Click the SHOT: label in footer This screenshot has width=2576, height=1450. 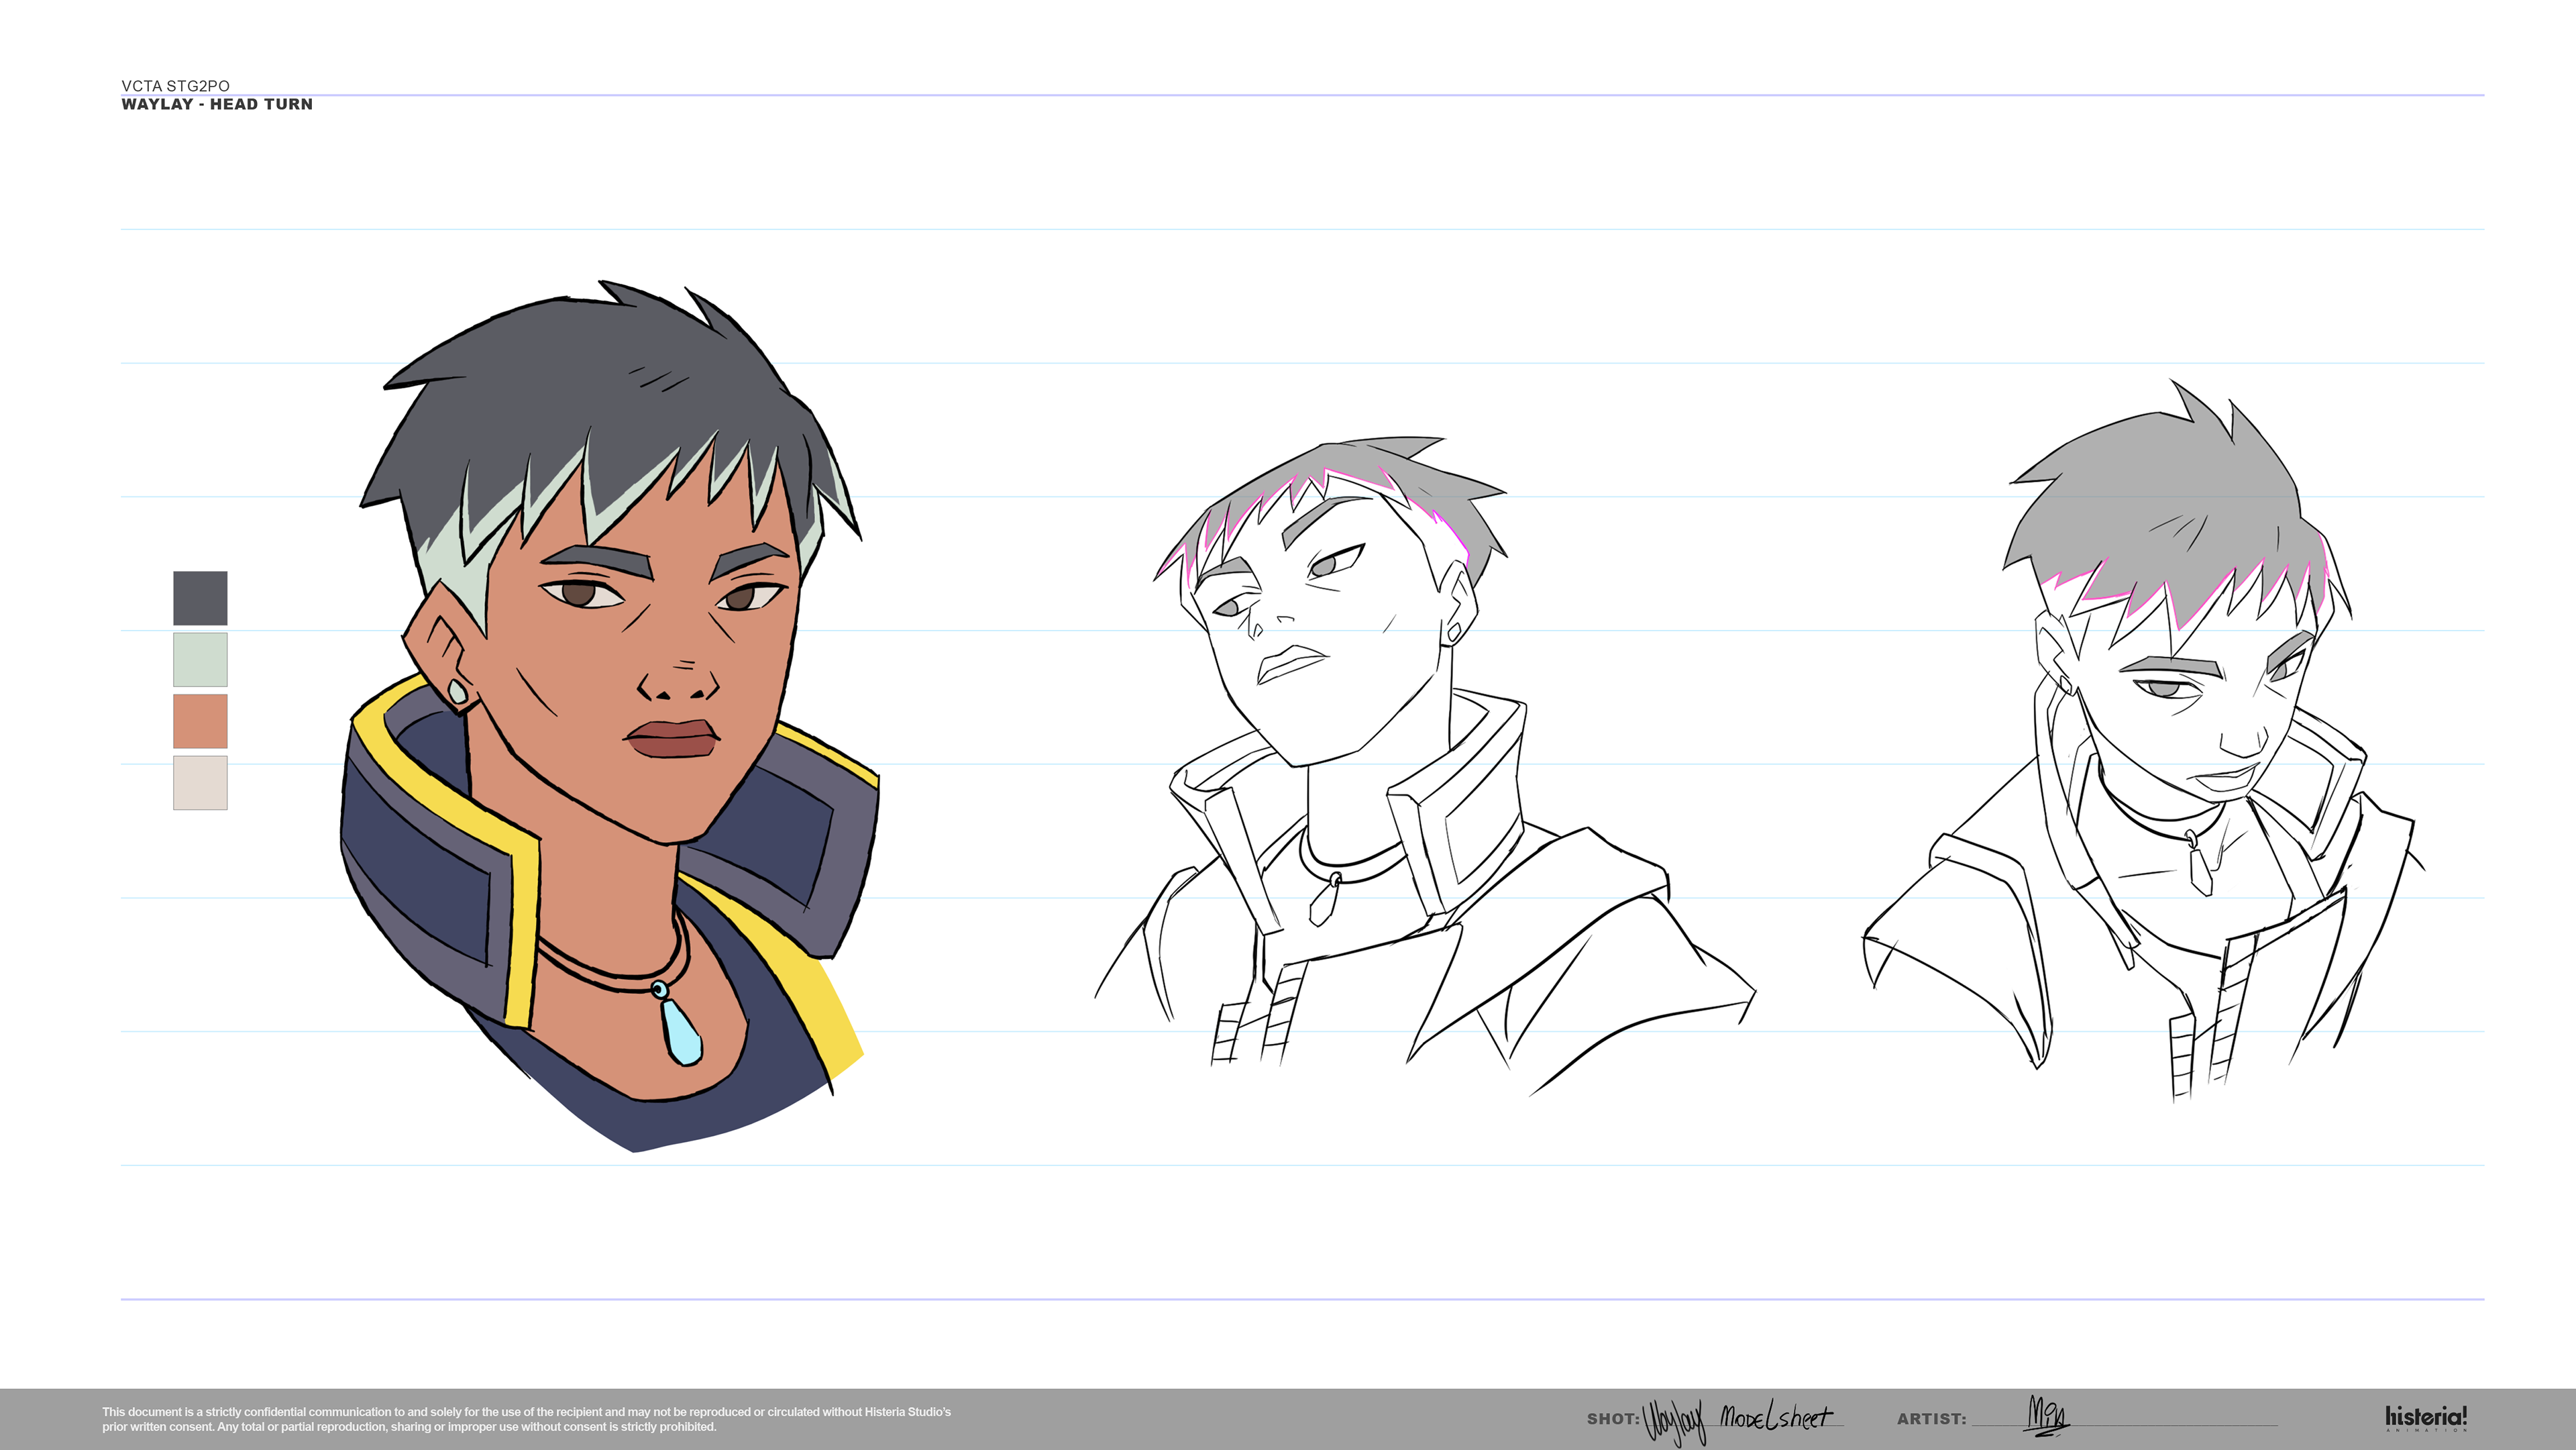click(x=1612, y=1419)
